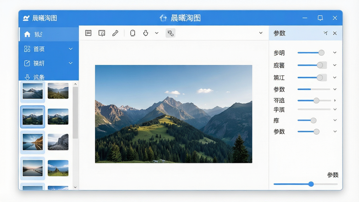Viewport: 359px width, 202px height.
Task: Expand the chevron beside the empty slider row
Action: (x=335, y=109)
